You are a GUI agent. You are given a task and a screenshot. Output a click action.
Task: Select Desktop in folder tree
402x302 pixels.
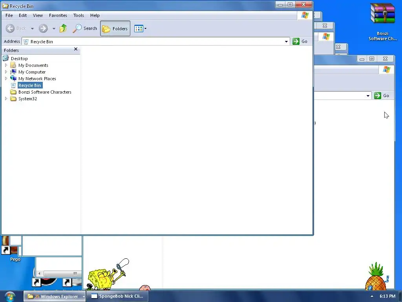coord(19,59)
